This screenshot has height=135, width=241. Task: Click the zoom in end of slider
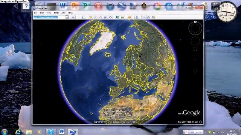click(195, 49)
